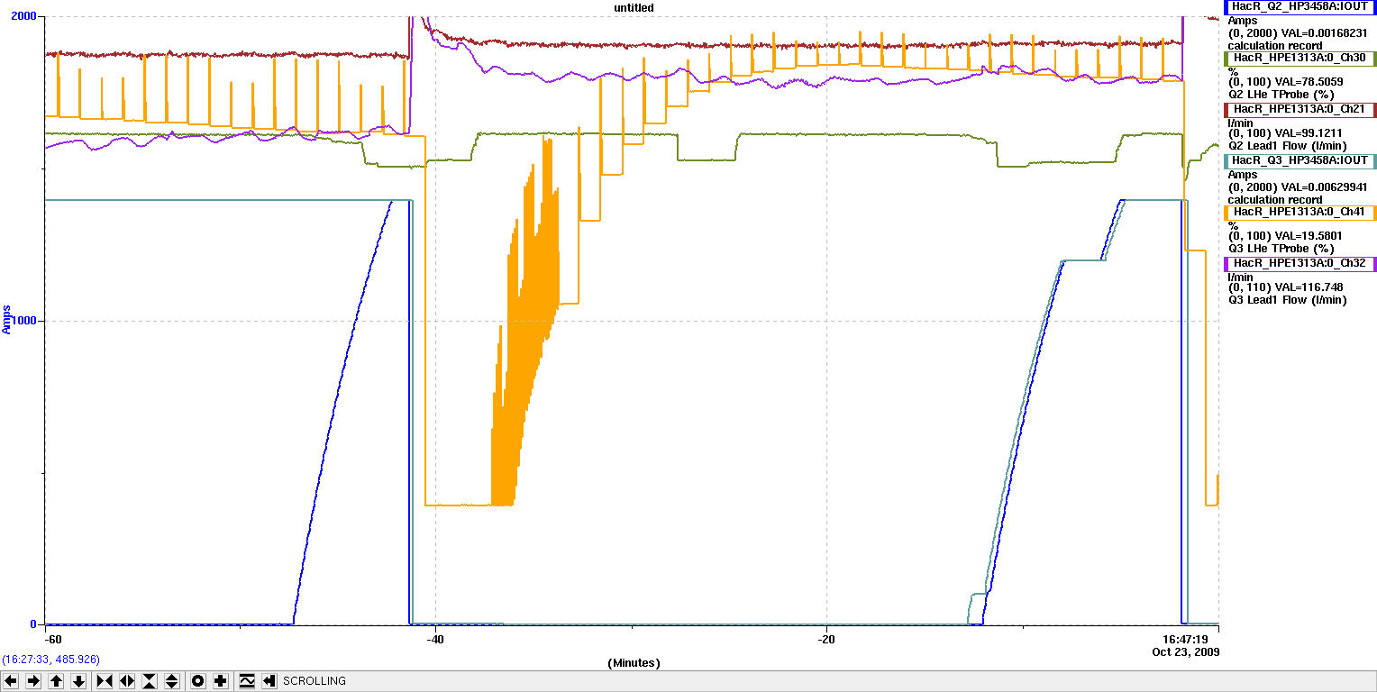1377x692 pixels.
Task: Click the SCROLLING status label
Action: point(315,681)
